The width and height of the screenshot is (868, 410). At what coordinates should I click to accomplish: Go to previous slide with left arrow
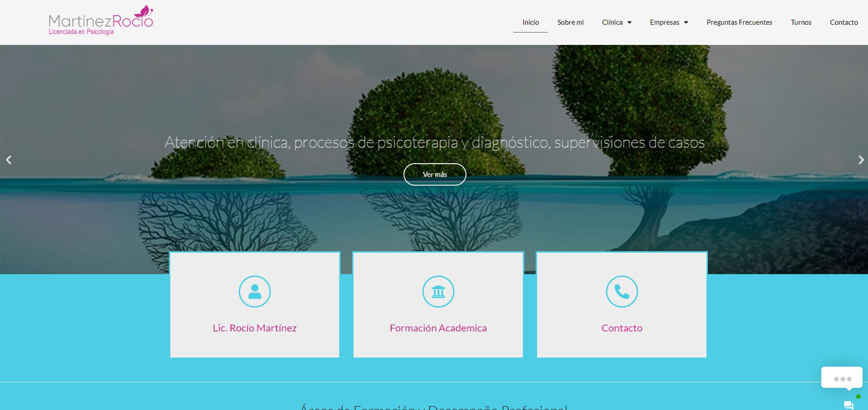[x=9, y=160]
